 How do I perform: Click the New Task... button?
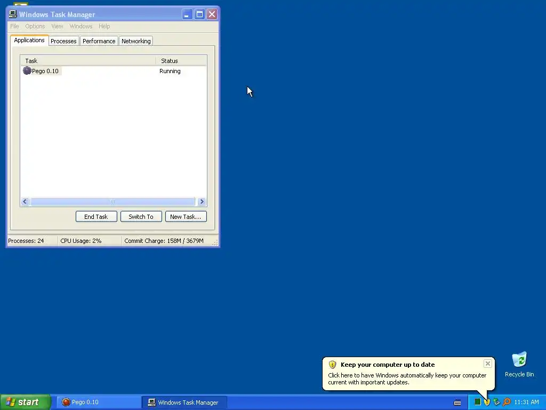click(x=186, y=217)
